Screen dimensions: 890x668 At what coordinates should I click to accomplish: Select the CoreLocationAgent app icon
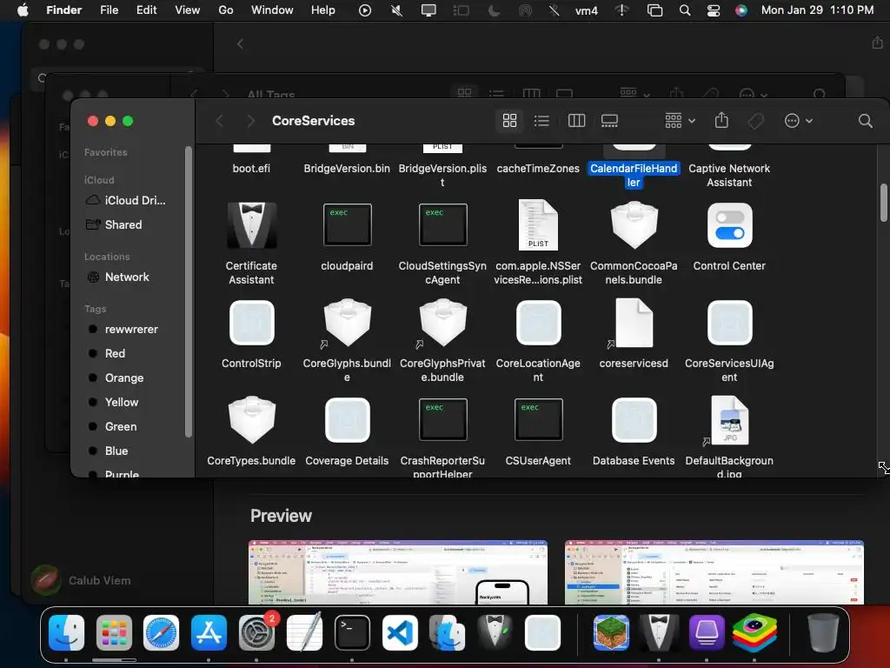tap(538, 323)
